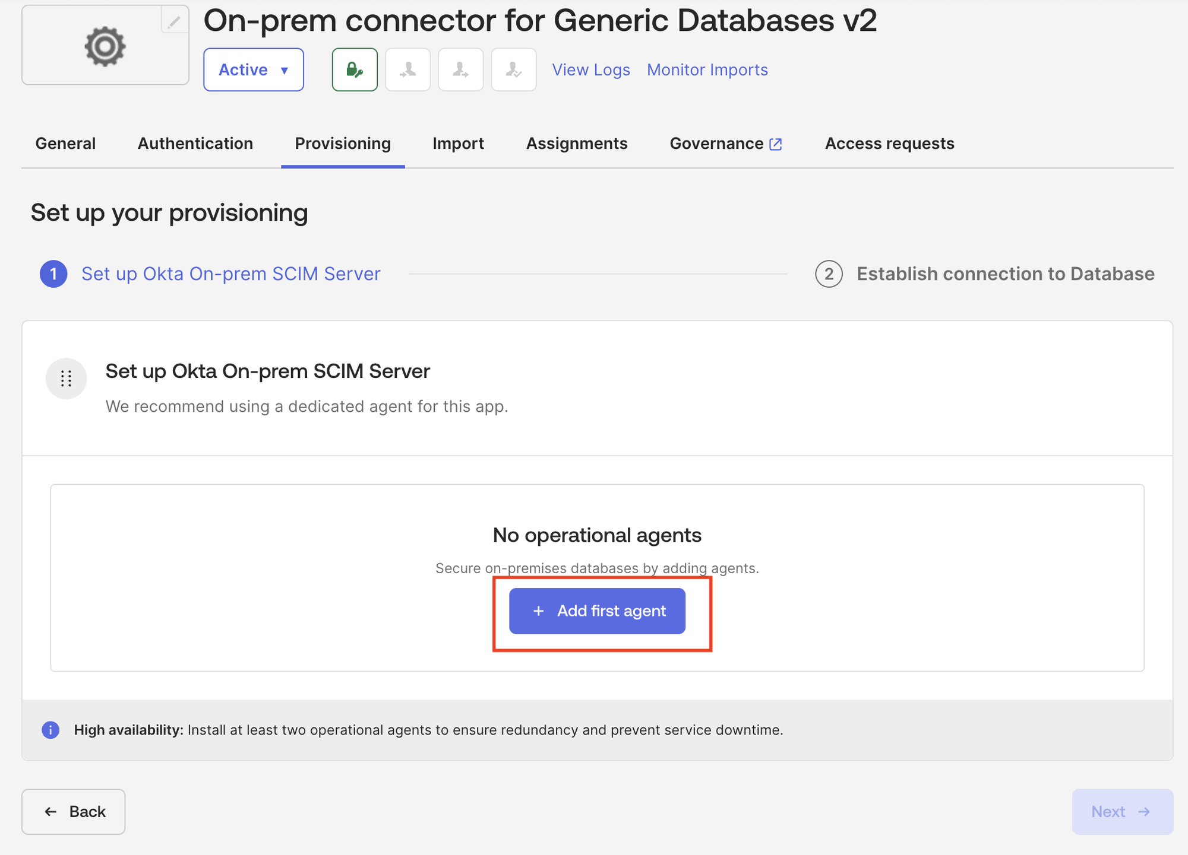Click the green lock sign-on icon

[355, 69]
